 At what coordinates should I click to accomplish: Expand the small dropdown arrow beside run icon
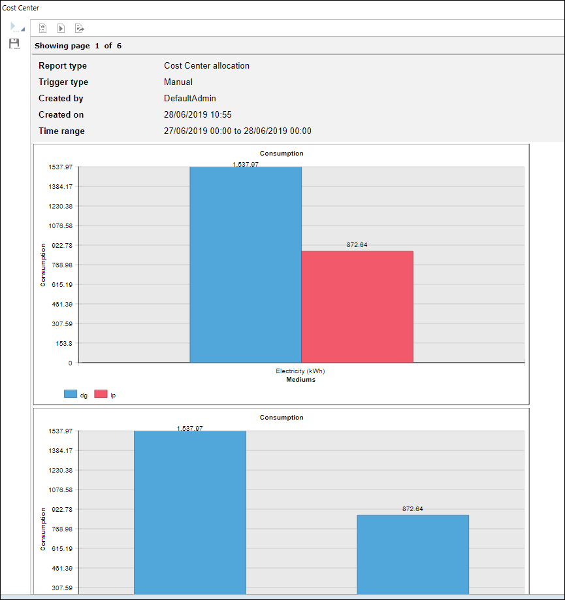23,29
